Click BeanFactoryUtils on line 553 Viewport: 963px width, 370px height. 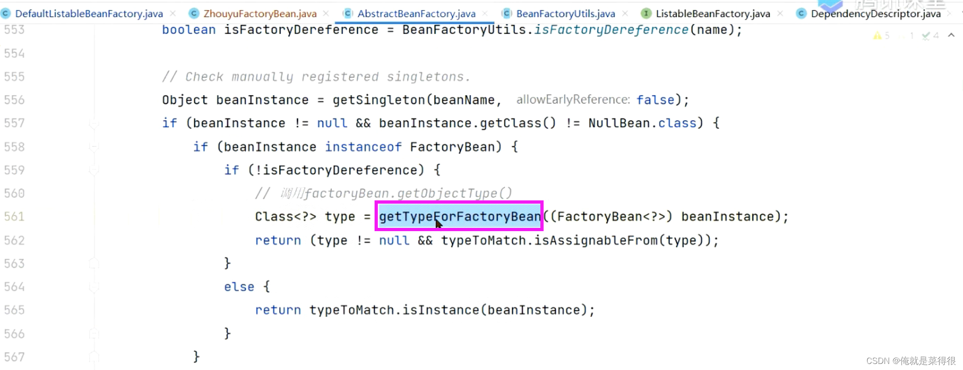(464, 30)
